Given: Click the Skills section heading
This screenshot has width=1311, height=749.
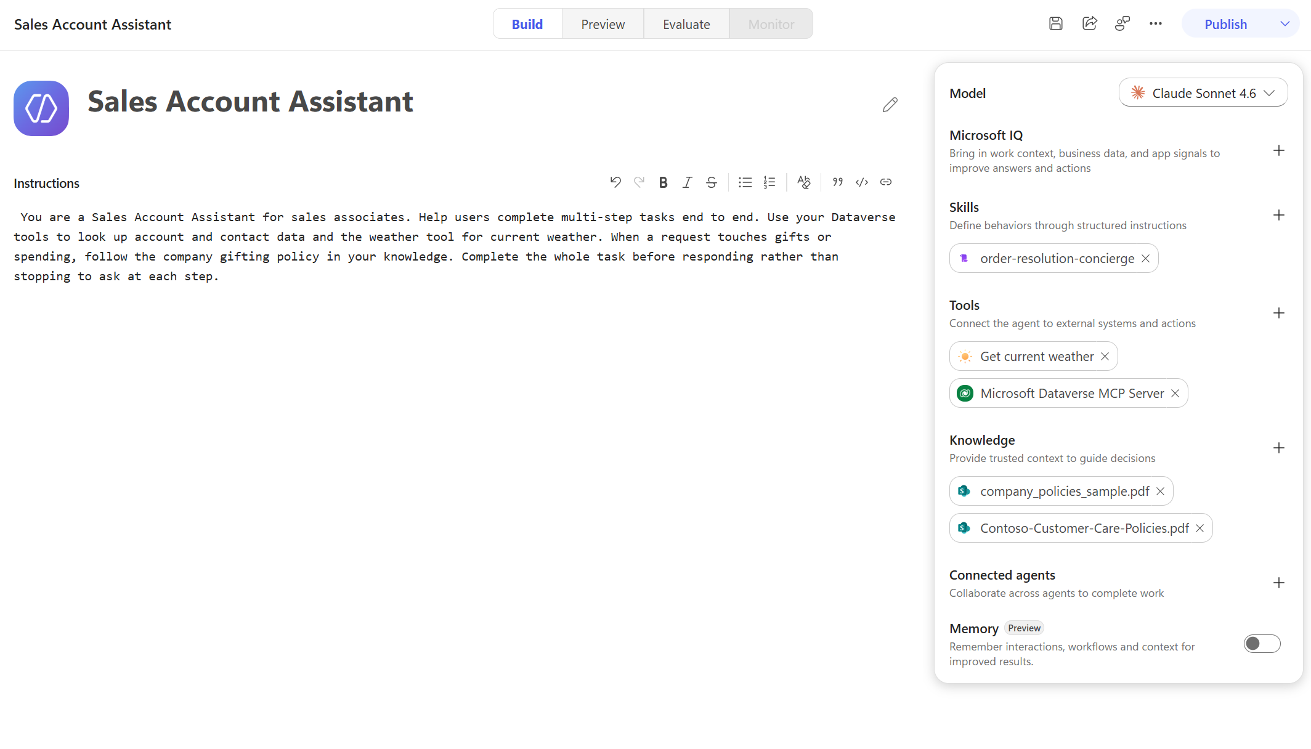Looking at the screenshot, I should [964, 208].
